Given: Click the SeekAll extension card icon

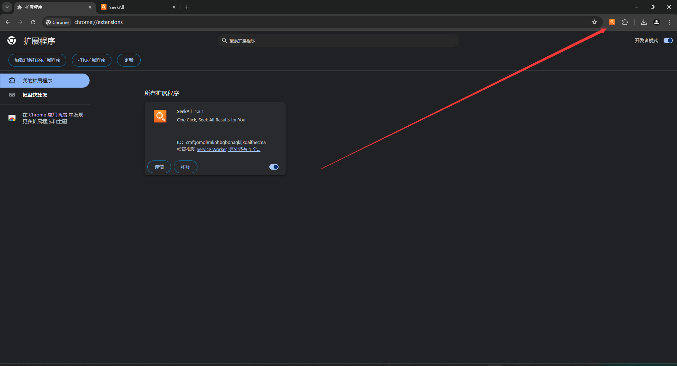Looking at the screenshot, I should tap(160, 116).
